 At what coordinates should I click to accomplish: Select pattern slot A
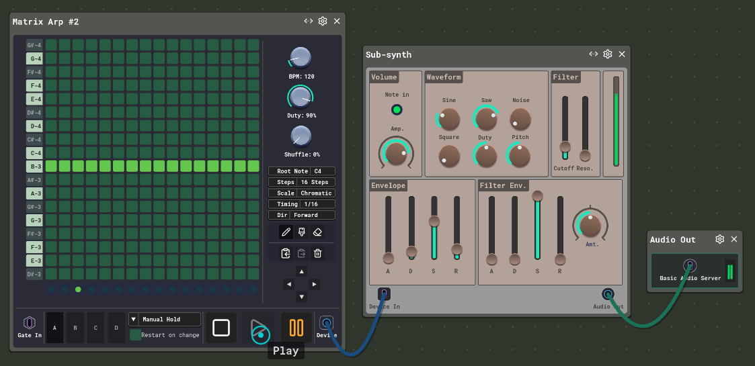[x=54, y=328]
